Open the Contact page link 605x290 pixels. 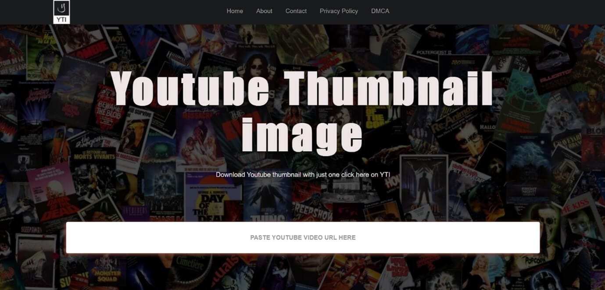point(296,11)
